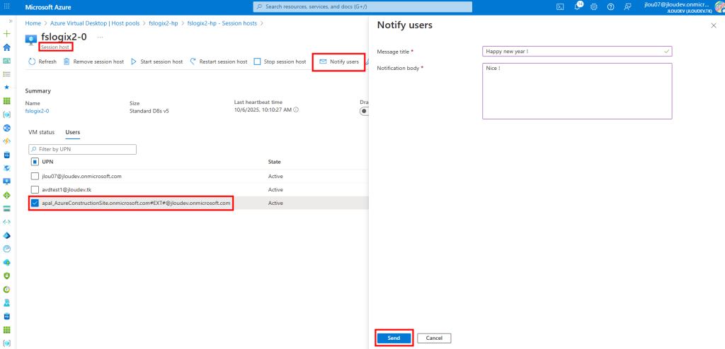The image size is (725, 349).
Task: Check the jlou07@jloudev.onmicrosoft.com user checkbox
Action: point(35,176)
